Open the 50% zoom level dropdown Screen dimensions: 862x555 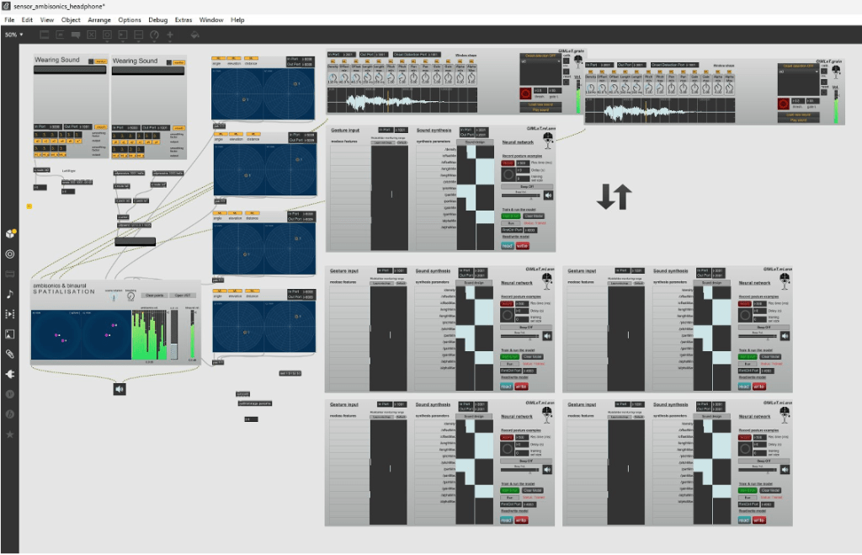coord(13,35)
